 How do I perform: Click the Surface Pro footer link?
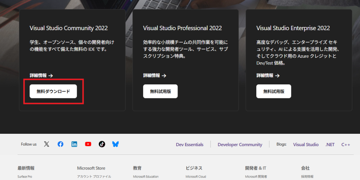pyautogui.click(x=25, y=176)
